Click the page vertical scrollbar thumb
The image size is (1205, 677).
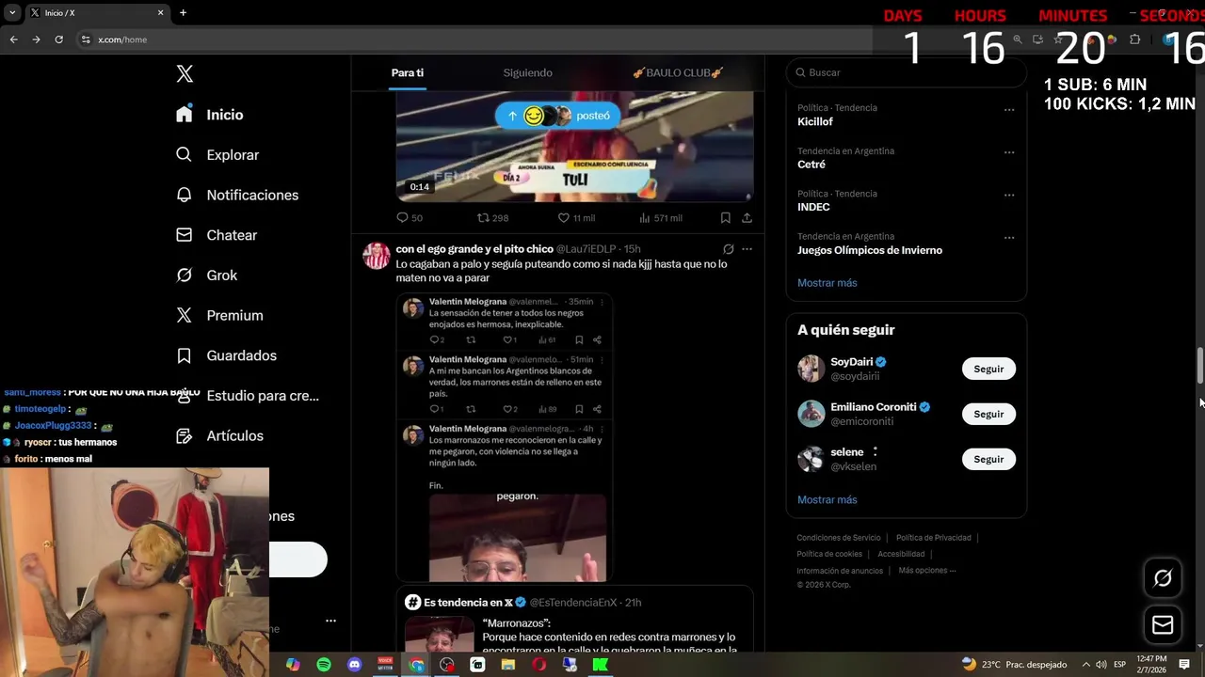point(1200,365)
